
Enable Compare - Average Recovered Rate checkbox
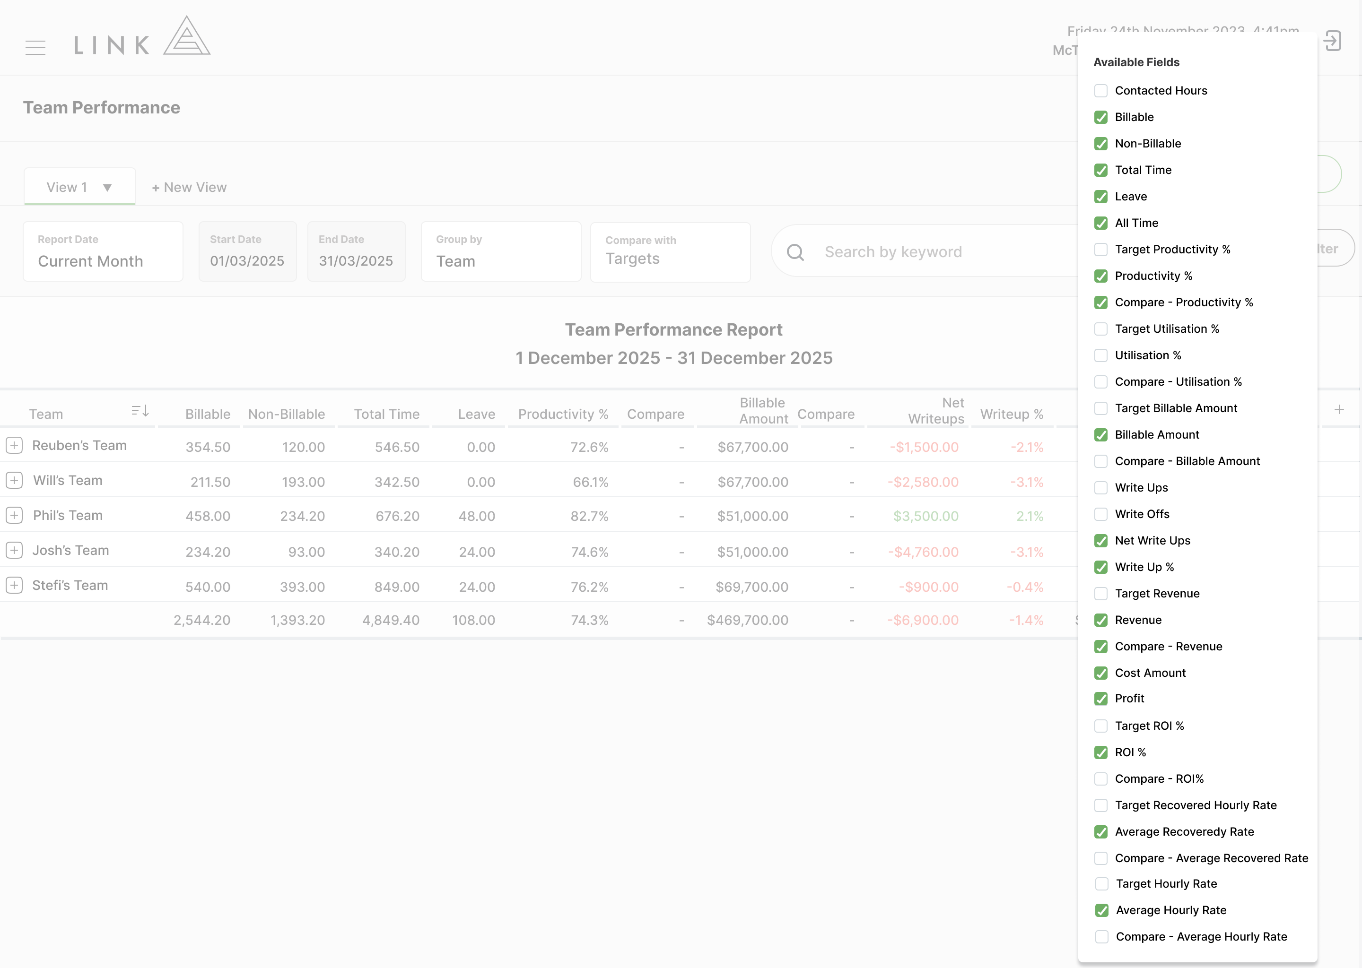1101,858
